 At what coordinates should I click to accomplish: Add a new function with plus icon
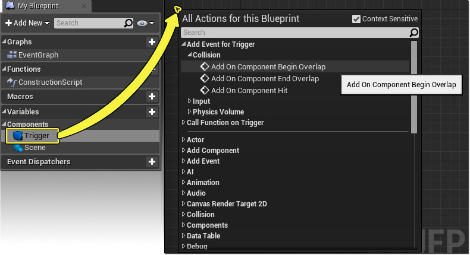click(x=152, y=69)
